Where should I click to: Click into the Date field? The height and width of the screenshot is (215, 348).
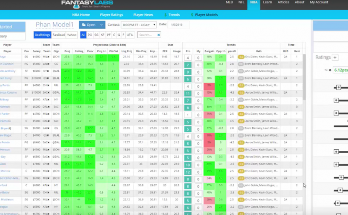point(178,24)
